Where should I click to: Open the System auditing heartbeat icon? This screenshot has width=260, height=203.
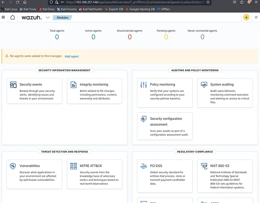[204, 85]
